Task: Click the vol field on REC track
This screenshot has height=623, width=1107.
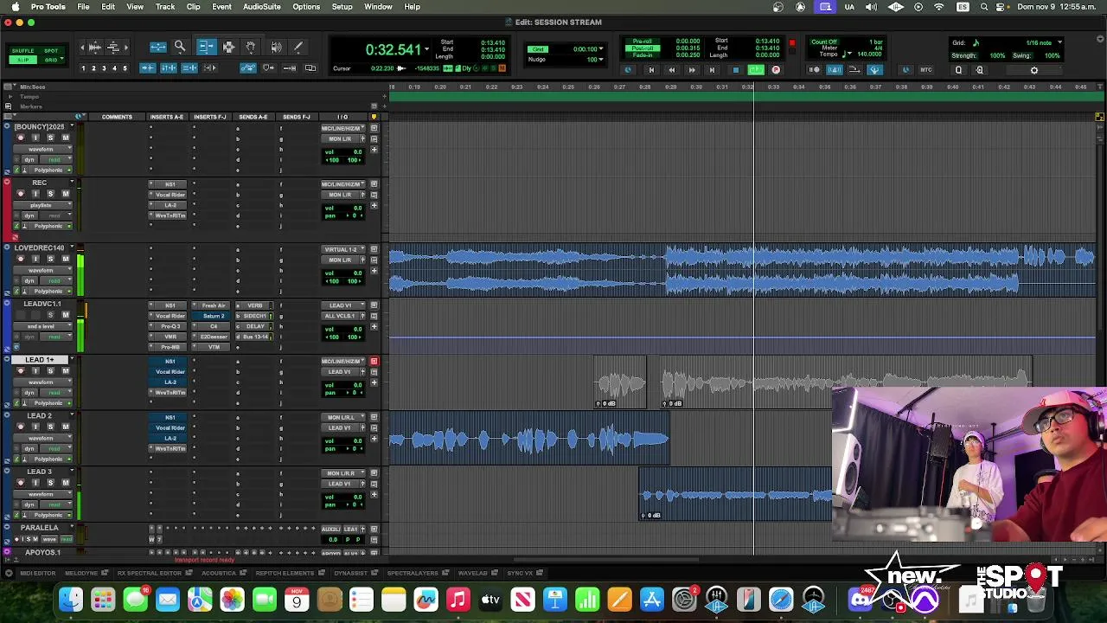Action: point(343,208)
